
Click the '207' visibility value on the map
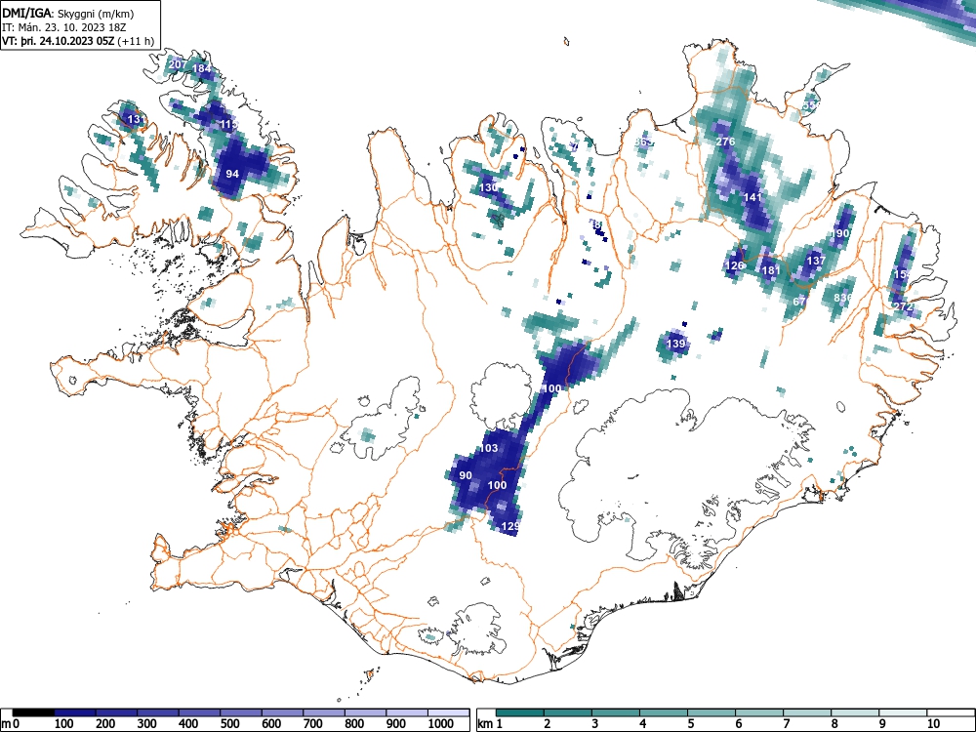178,64
